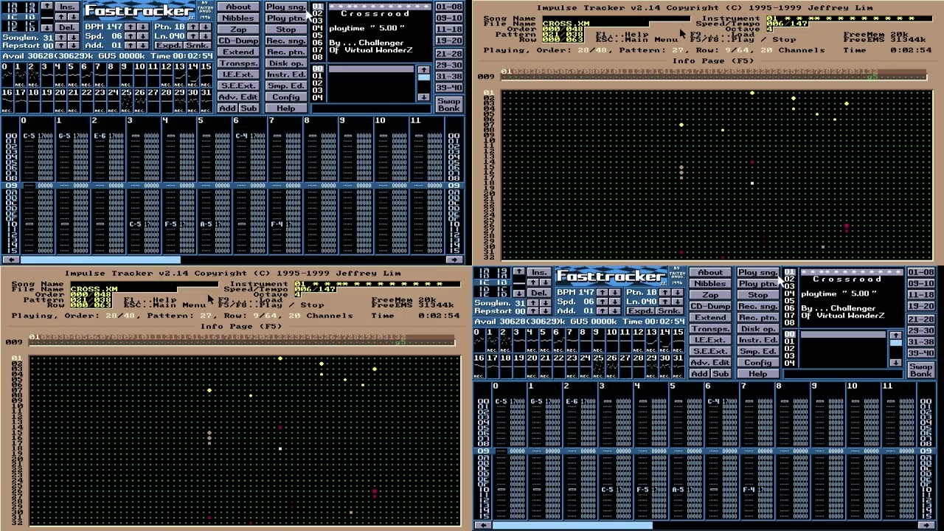Step Ptn number down in upper-left Fasttracker
The width and height of the screenshot is (944, 531).
(206, 27)
